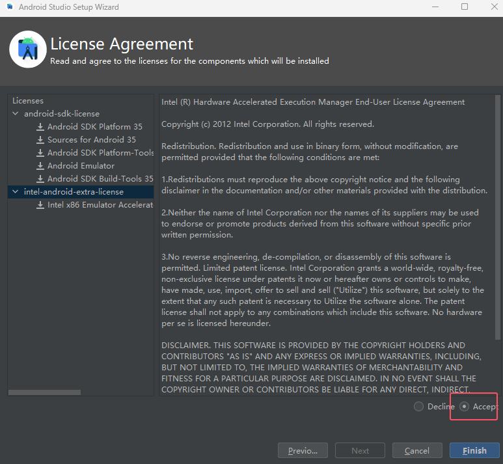
Task: Click the title bar Android Studio icon
Action: (10, 7)
